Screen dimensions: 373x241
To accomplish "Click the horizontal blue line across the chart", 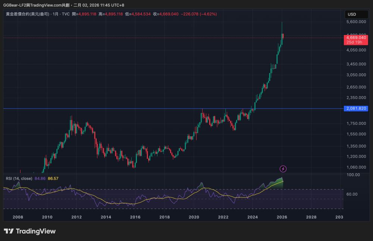I will coord(149,109).
